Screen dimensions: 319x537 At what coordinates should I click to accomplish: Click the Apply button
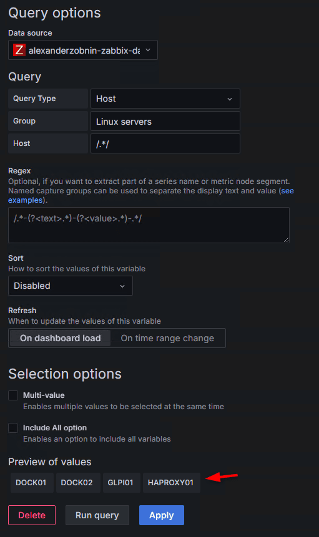pyautogui.click(x=162, y=515)
